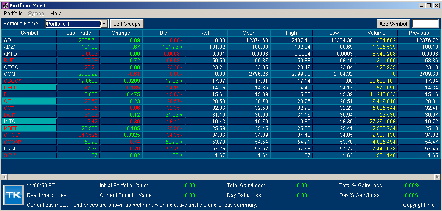Select the QCOM* symbol cell
This screenshot has width=442, height=211.
click(29, 142)
